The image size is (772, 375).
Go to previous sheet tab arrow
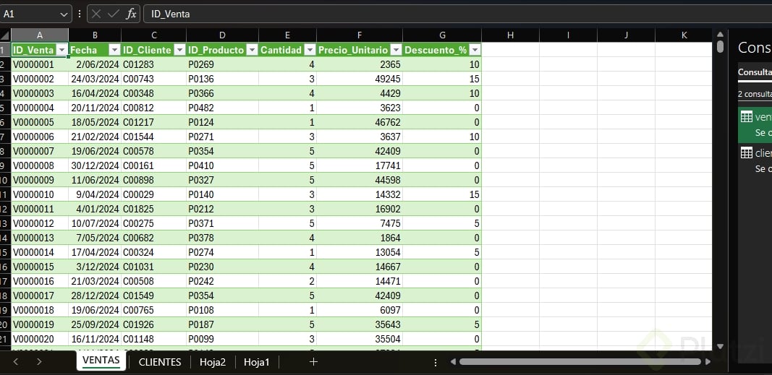tap(15, 362)
